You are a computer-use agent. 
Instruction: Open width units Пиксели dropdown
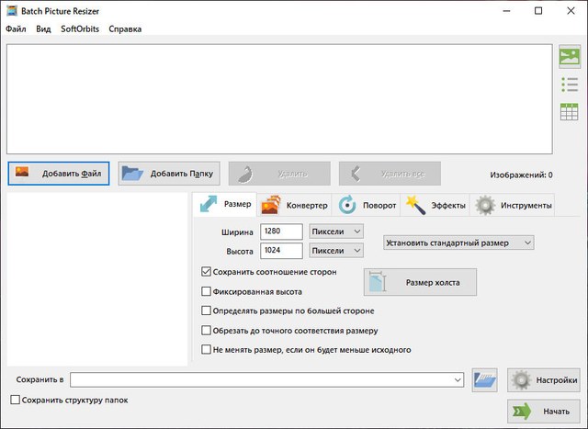point(336,231)
